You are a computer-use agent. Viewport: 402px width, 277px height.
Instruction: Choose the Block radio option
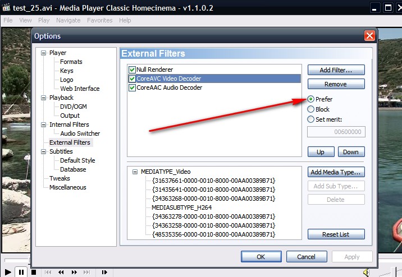pyautogui.click(x=310, y=109)
